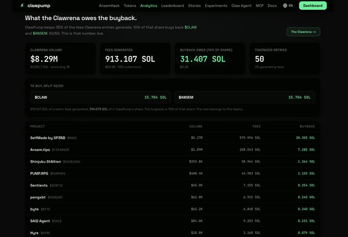This screenshot has width=348, height=237.
Task: Open the SelfMade by SP3ND row
Action: pos(172,138)
